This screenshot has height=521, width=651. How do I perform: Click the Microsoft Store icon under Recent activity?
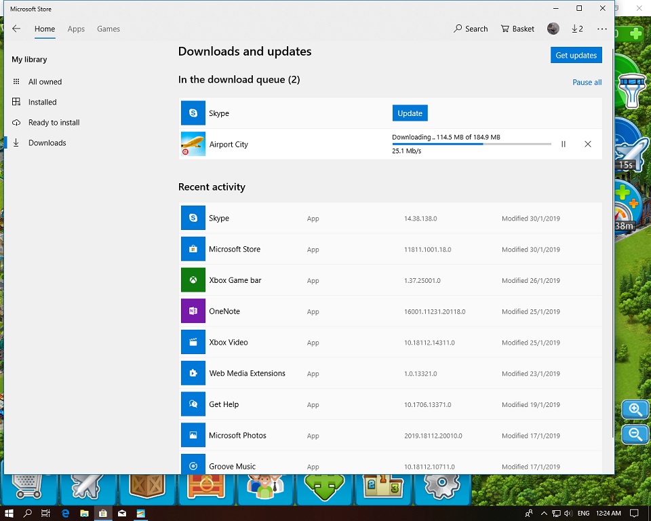[x=193, y=249]
